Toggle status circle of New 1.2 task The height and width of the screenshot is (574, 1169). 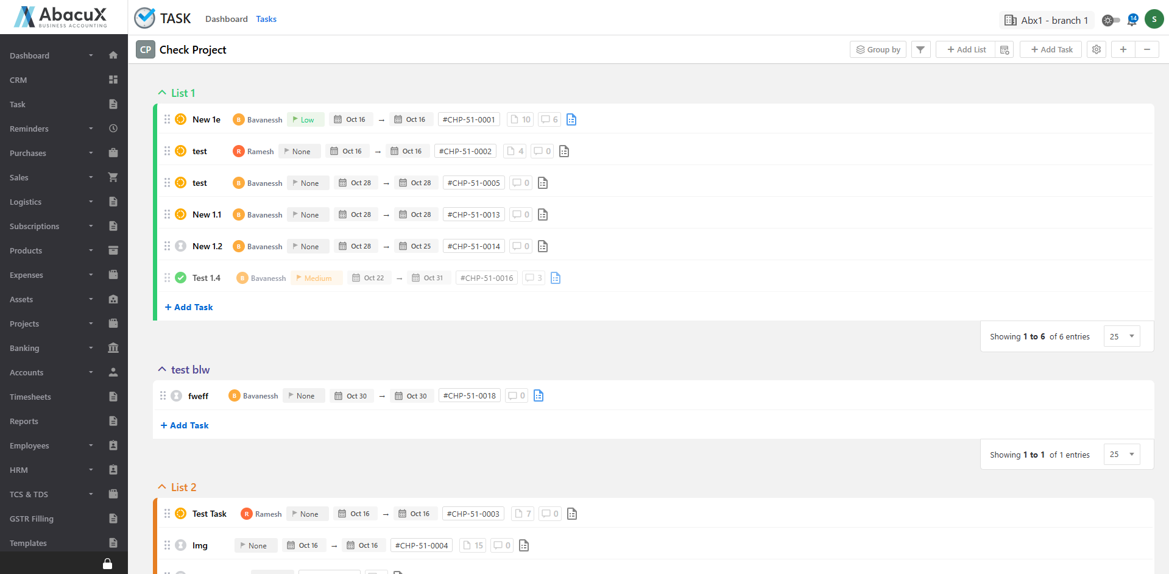click(181, 246)
